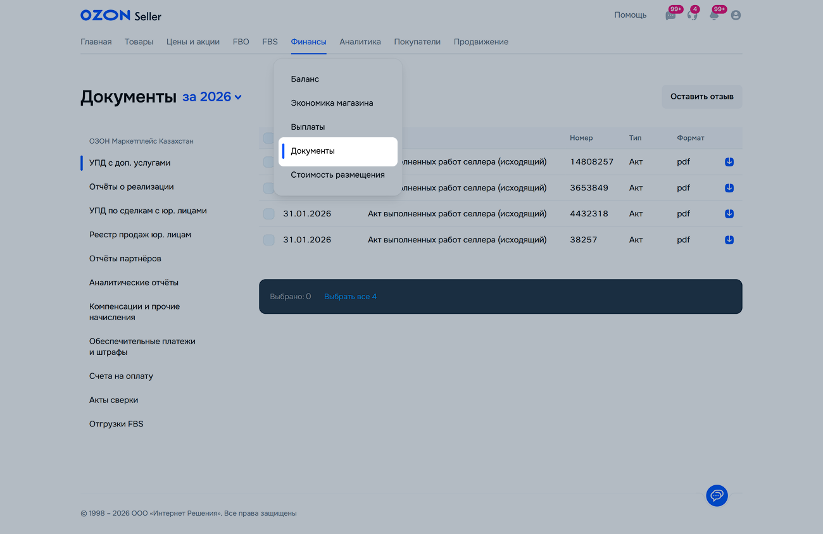Tick the checkbox for document 38257
Image resolution: width=823 pixels, height=534 pixels.
268,240
